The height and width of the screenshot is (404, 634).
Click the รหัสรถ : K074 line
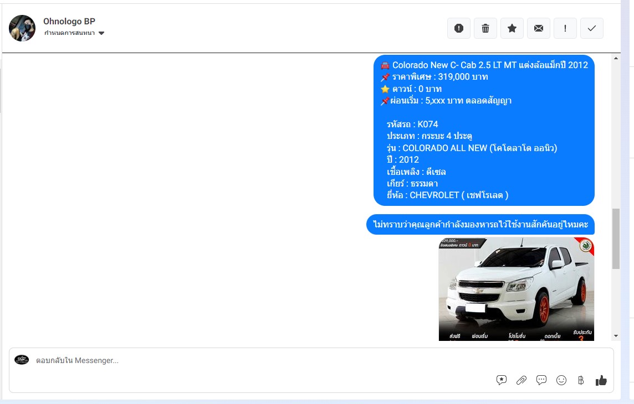click(x=412, y=125)
